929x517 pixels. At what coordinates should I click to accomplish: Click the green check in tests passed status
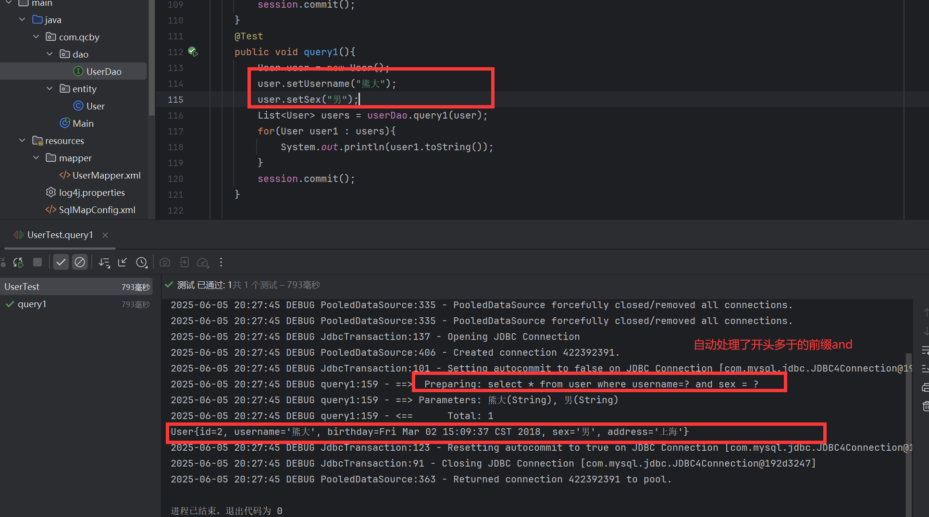169,285
